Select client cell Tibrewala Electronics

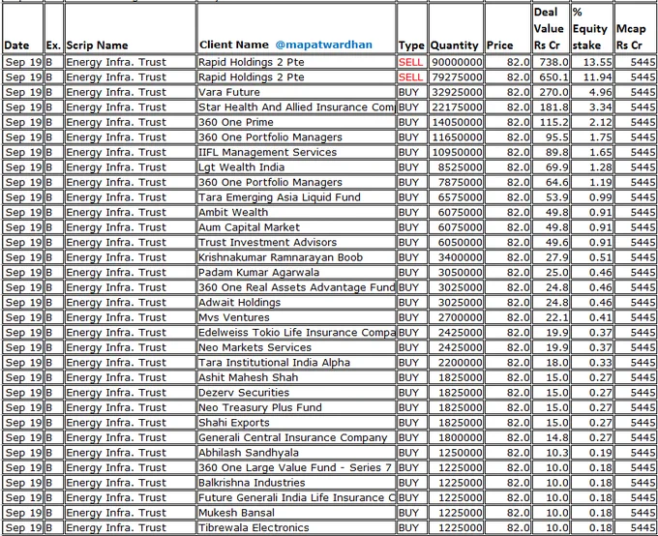click(x=296, y=528)
